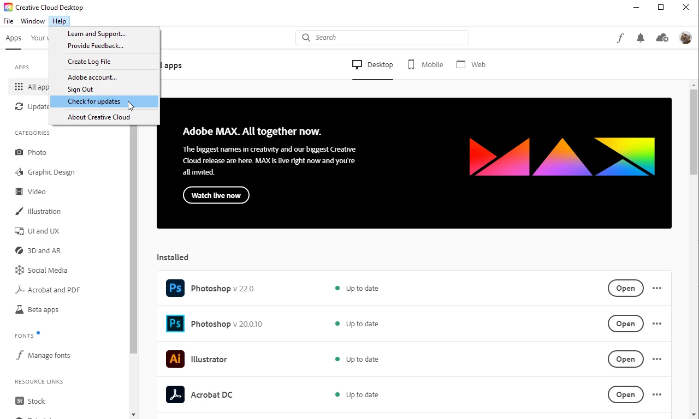This screenshot has height=419, width=699.
Task: Choose Provide Feedback menu entry
Action: pos(104,46)
